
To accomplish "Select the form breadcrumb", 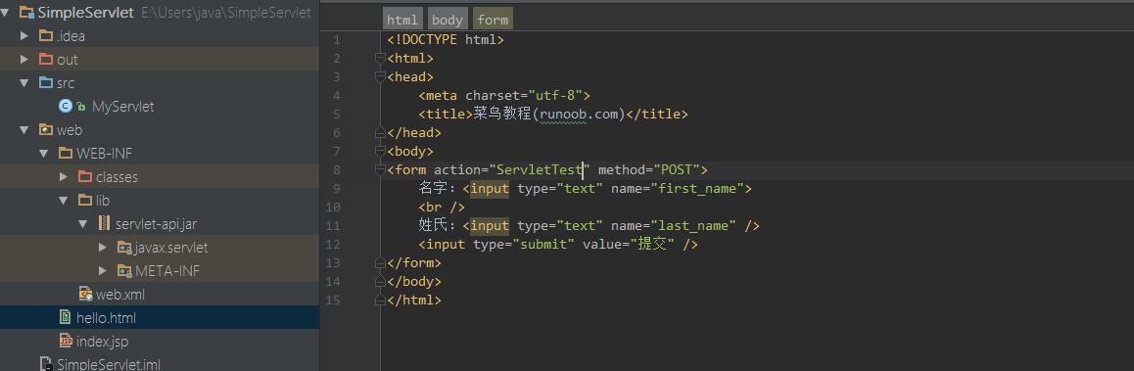I will (x=493, y=20).
